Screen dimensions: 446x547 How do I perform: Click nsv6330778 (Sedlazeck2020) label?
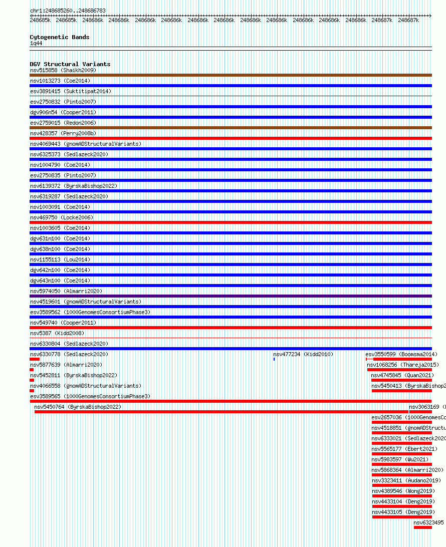[x=69, y=354]
